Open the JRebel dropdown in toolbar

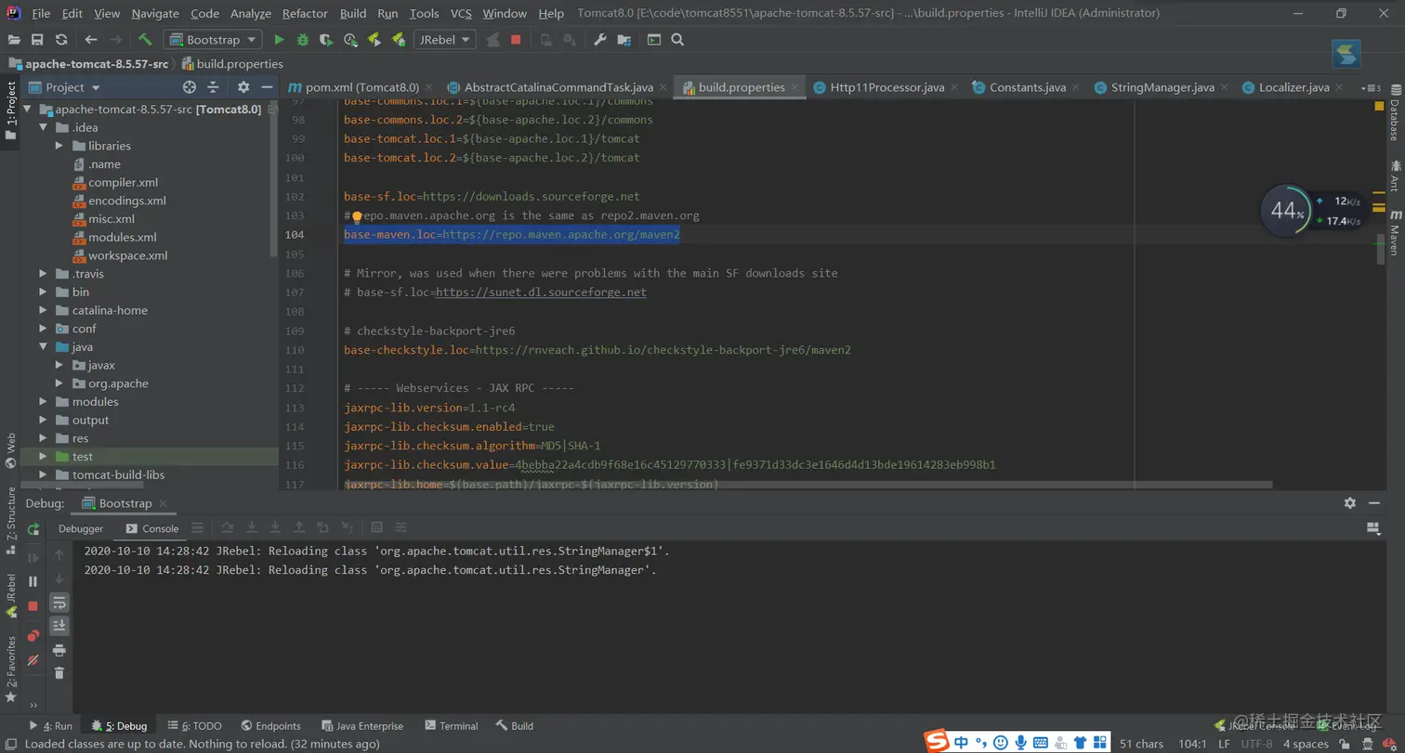(444, 40)
